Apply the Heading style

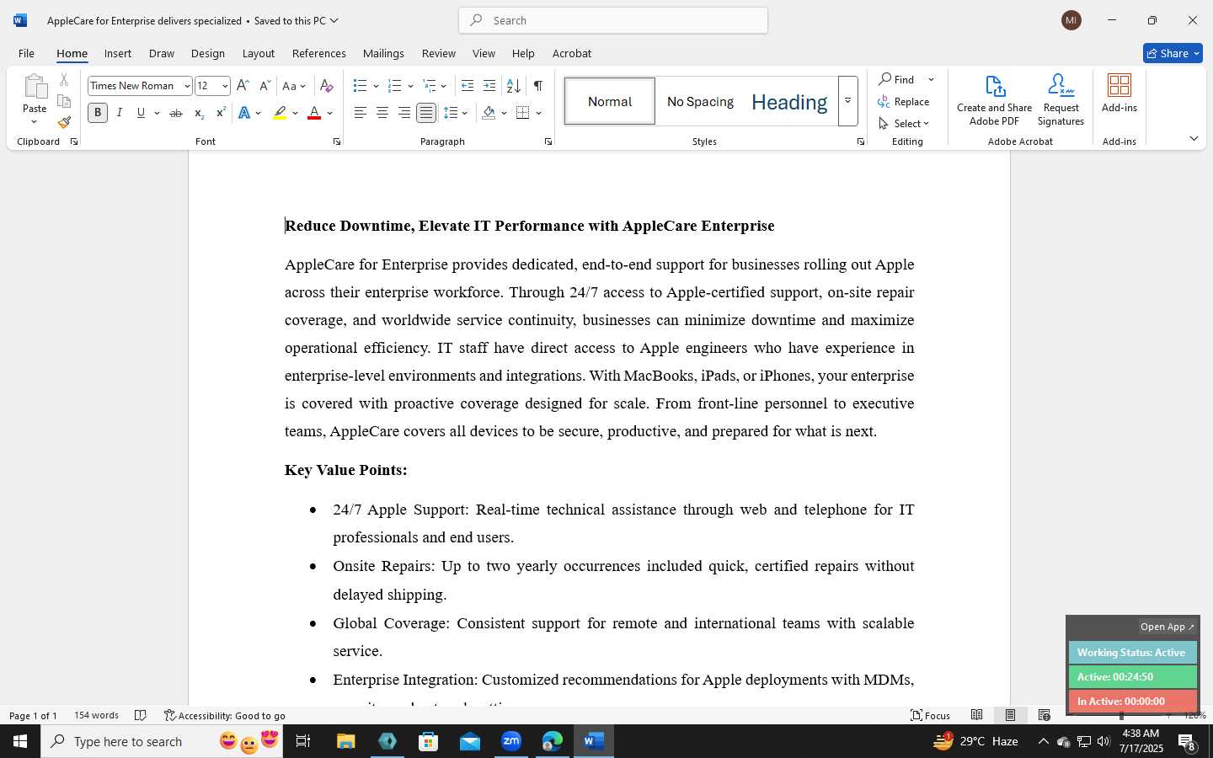tap(789, 101)
